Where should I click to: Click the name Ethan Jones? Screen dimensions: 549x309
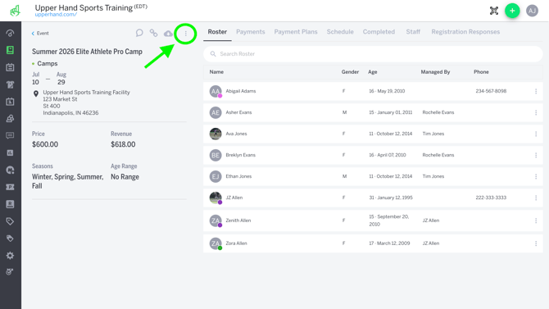tap(238, 176)
